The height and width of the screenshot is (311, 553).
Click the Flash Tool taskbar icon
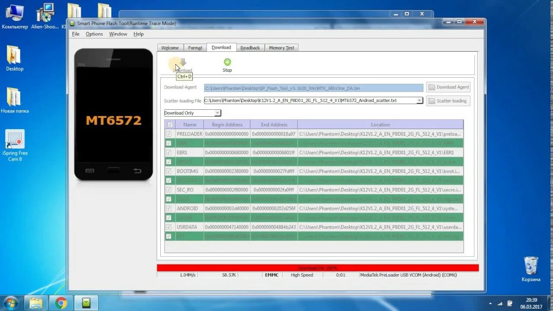click(x=86, y=303)
